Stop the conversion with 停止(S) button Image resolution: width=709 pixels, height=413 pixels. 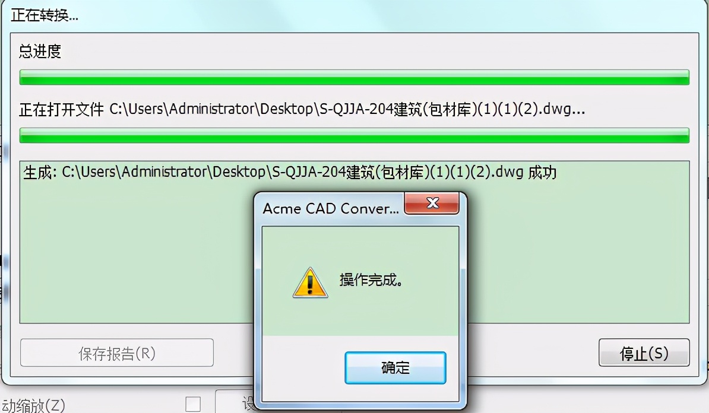coord(644,353)
